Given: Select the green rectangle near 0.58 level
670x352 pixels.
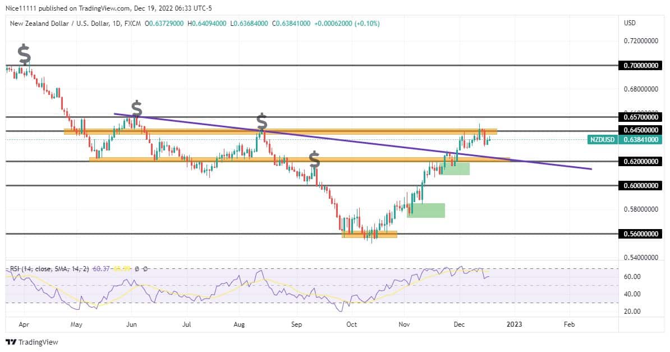Looking at the screenshot, I should click(426, 211).
